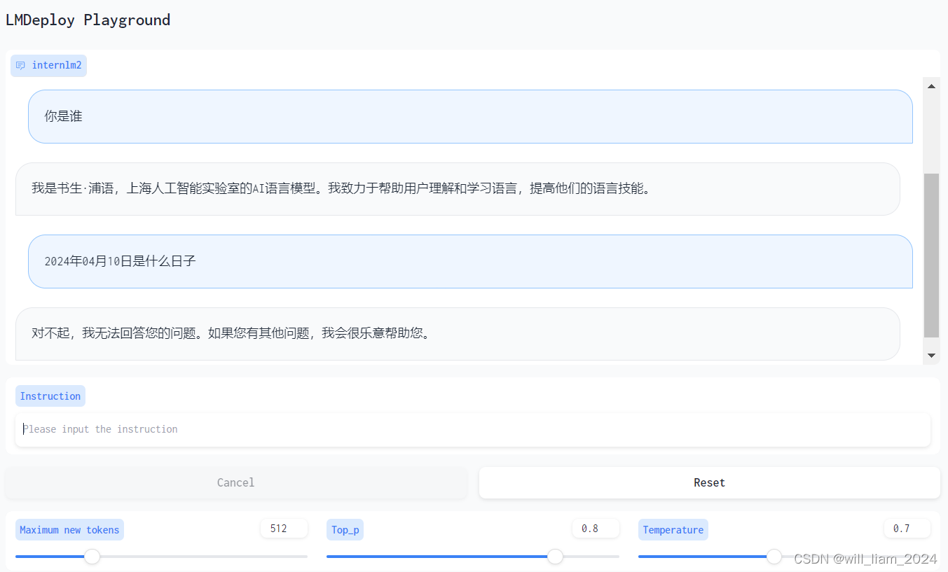Image resolution: width=948 pixels, height=572 pixels.
Task: Click the Top_p value field showing 0.8
Action: click(x=596, y=529)
